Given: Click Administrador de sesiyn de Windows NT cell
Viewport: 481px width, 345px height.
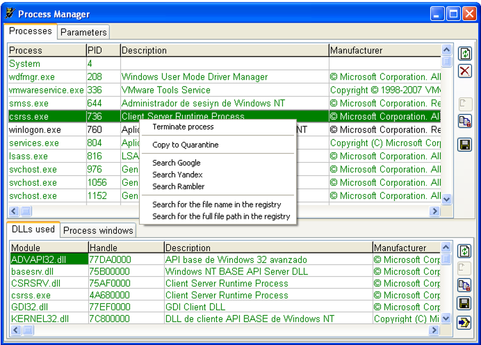Looking at the screenshot, I should point(203,103).
